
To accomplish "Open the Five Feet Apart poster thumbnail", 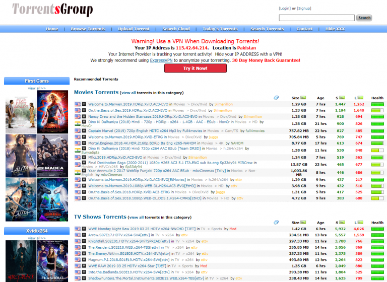I will [x=21, y=112].
